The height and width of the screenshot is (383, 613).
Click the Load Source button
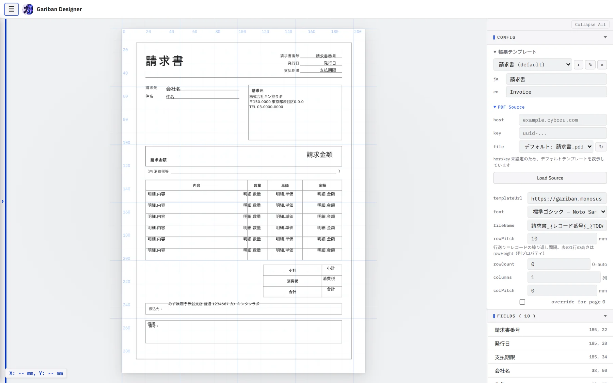[x=550, y=178]
